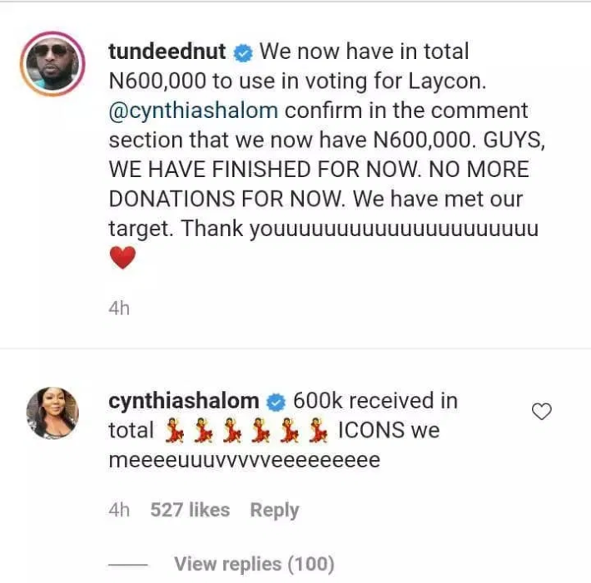Click the red heart emoji

(x=122, y=260)
